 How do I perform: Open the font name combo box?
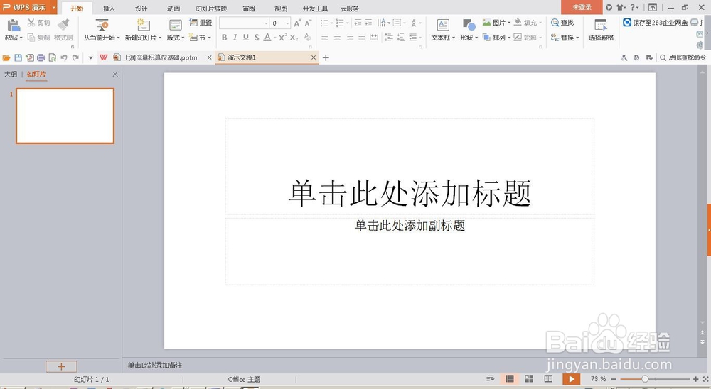click(x=244, y=23)
